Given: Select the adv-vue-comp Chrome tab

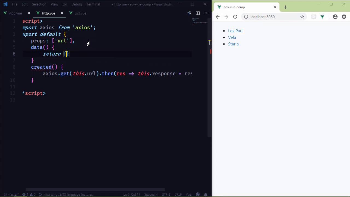Looking at the screenshot, I should (247, 7).
